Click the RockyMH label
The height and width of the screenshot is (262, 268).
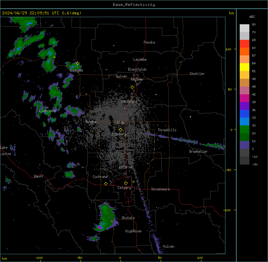[x=76, y=71]
